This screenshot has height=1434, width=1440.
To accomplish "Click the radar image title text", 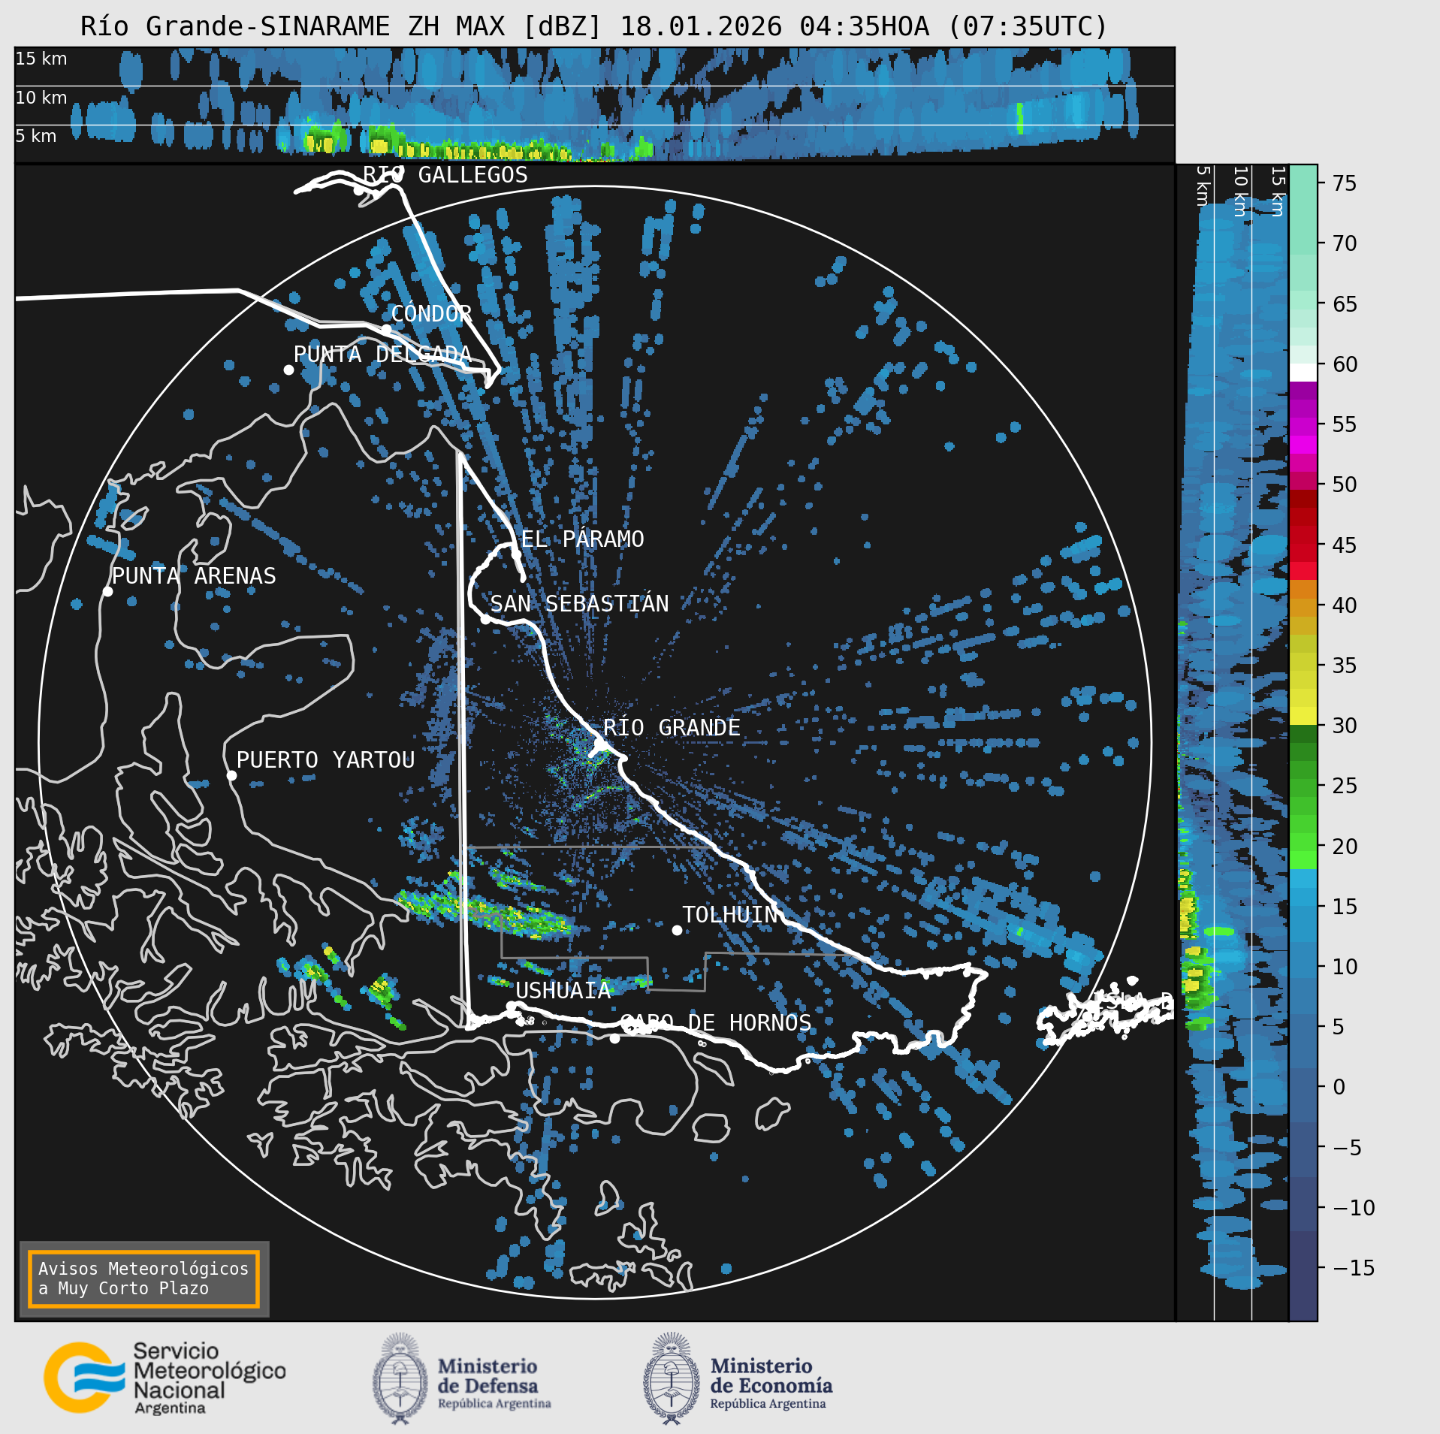I will [594, 26].
